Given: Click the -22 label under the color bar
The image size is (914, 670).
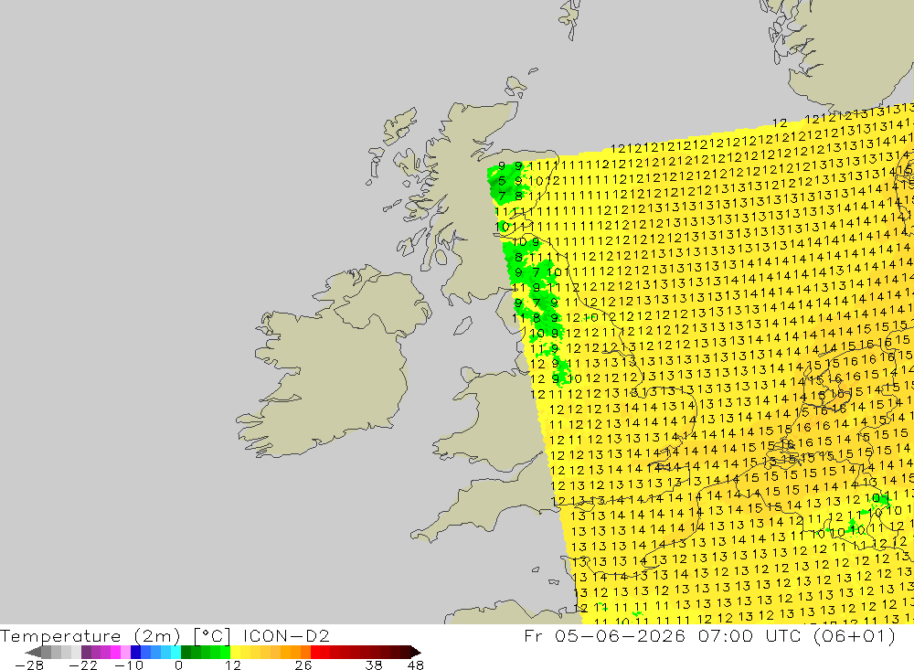Looking at the screenshot, I should pyautogui.click(x=83, y=665).
